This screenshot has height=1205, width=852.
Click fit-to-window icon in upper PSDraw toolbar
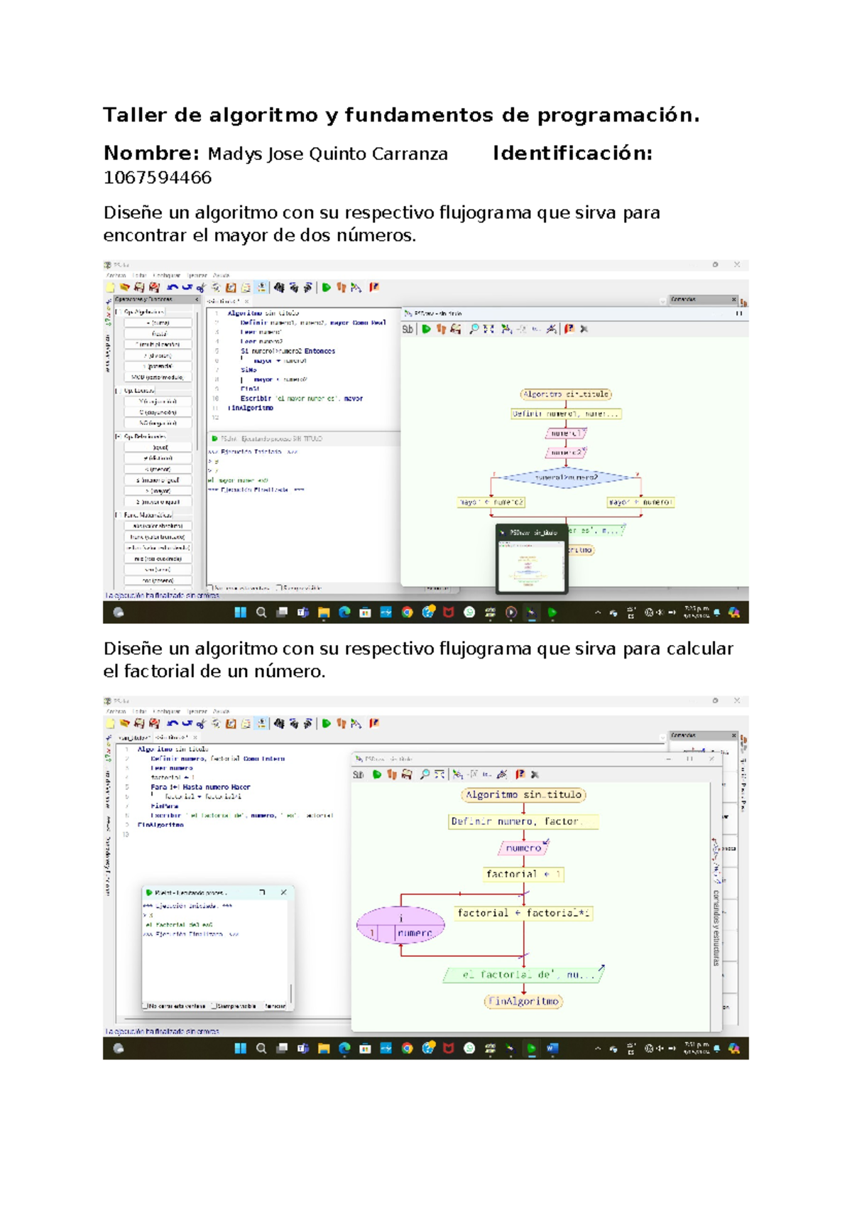point(488,329)
